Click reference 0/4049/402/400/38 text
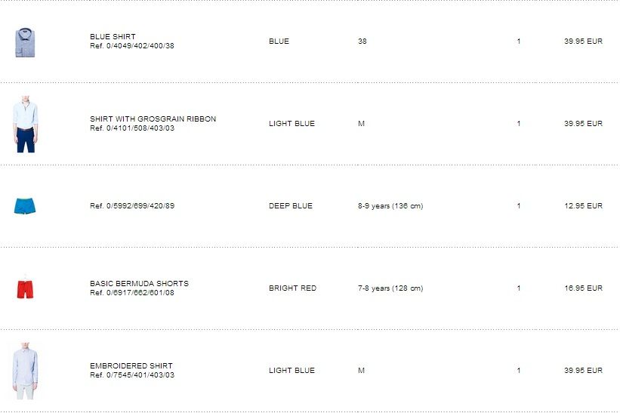 tap(131, 46)
